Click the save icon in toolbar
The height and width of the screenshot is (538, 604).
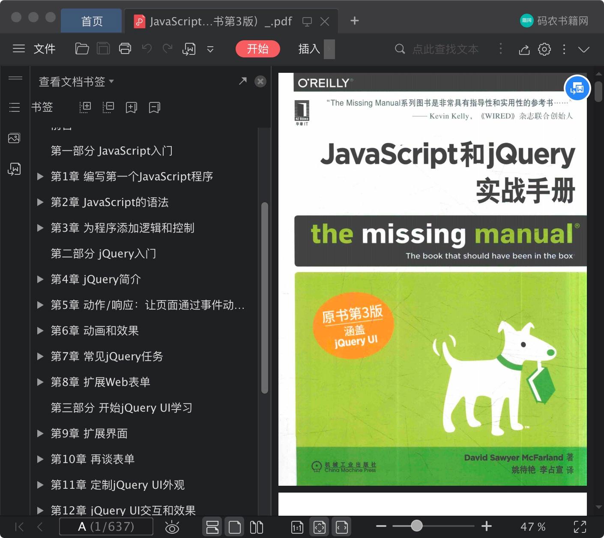[103, 49]
